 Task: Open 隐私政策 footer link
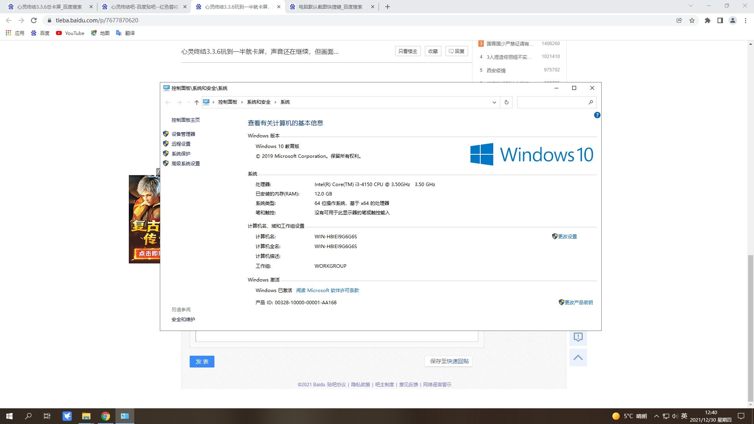point(360,385)
